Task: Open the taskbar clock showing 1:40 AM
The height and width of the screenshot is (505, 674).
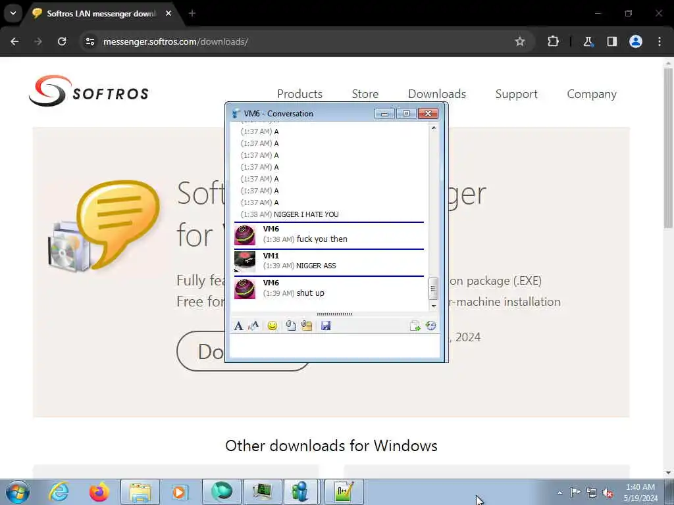Action: (x=640, y=493)
